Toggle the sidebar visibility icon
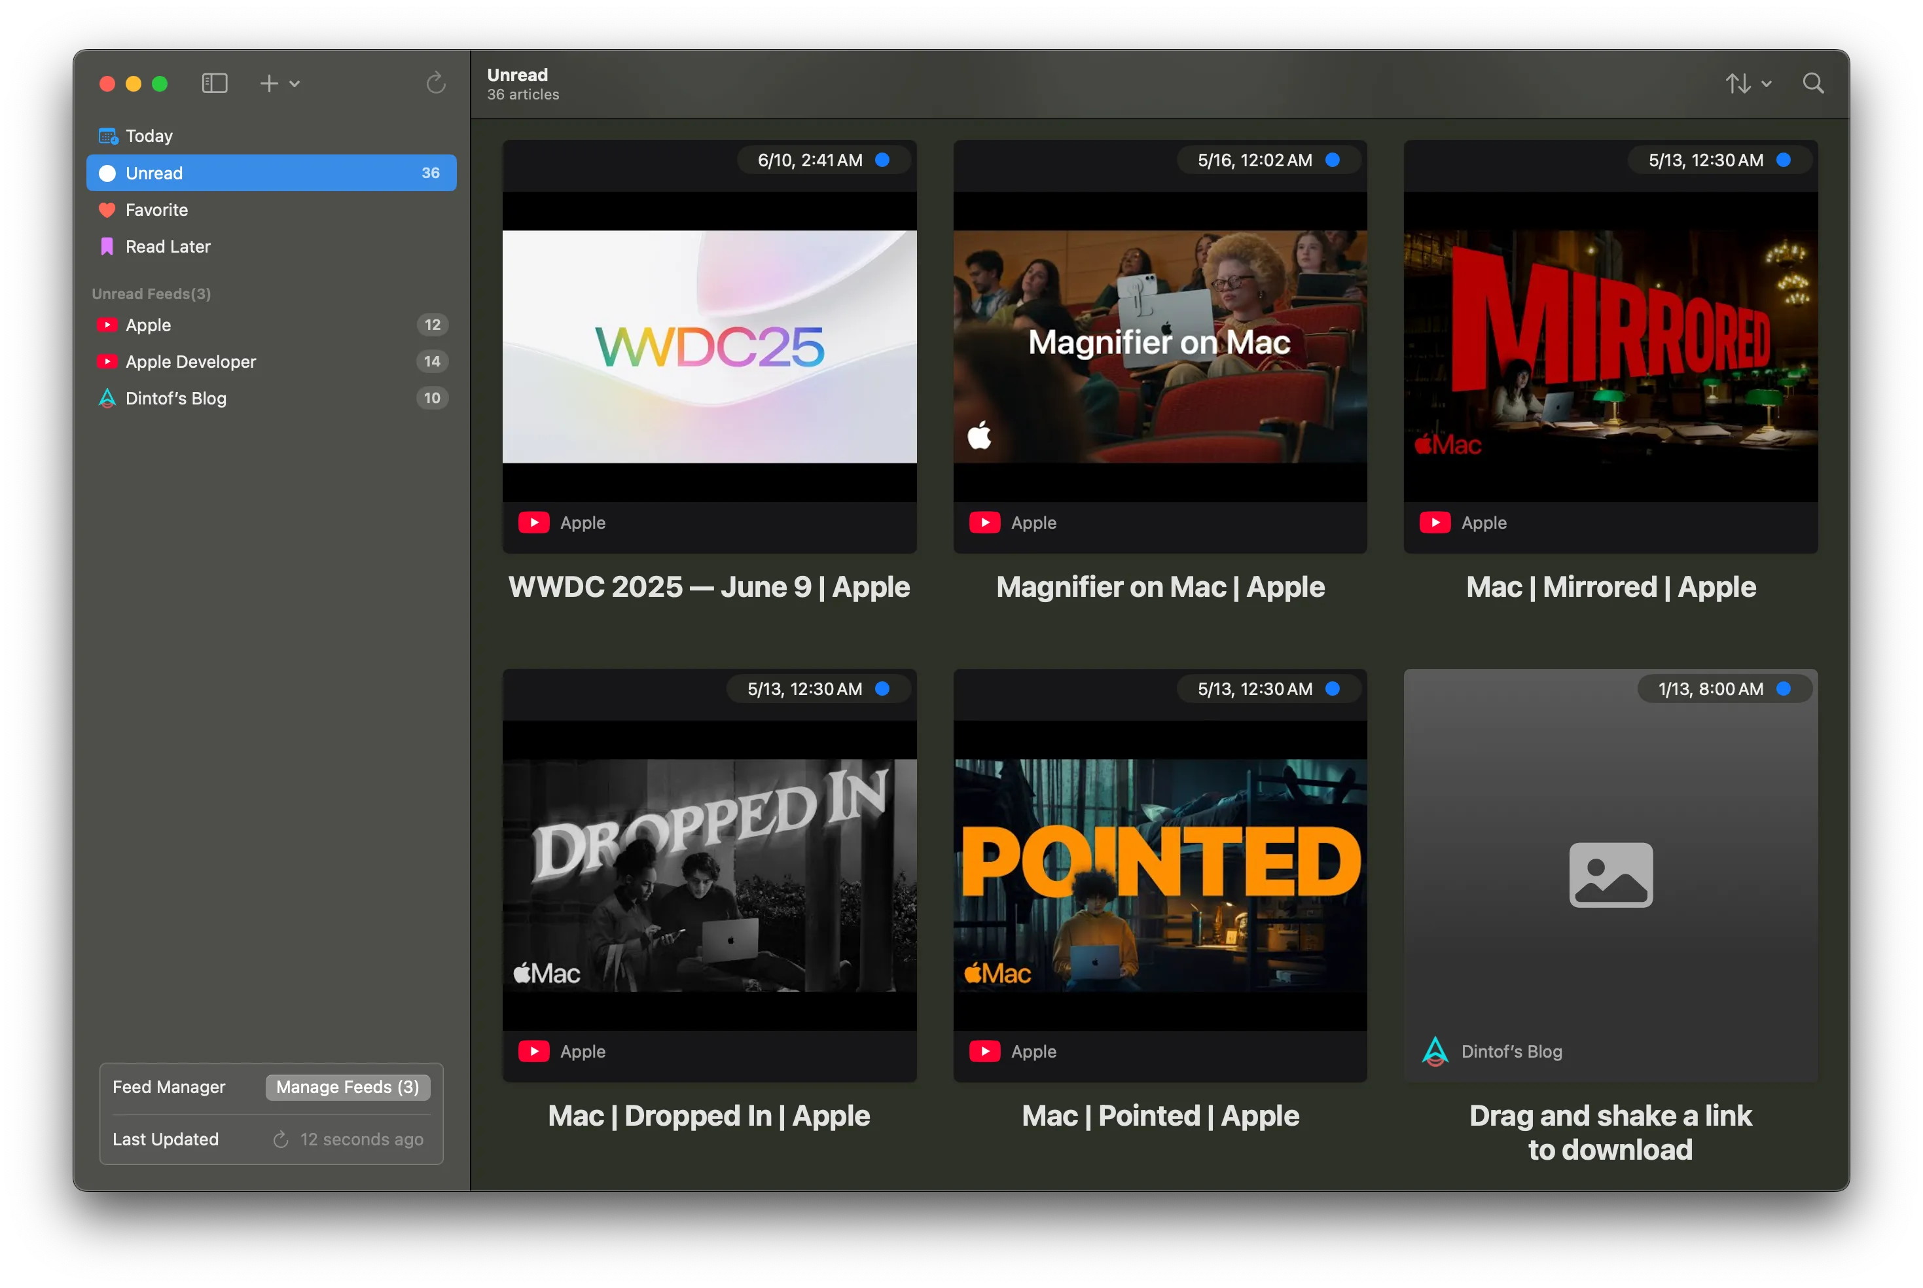Viewport: 1923px width, 1288px height. [215, 83]
